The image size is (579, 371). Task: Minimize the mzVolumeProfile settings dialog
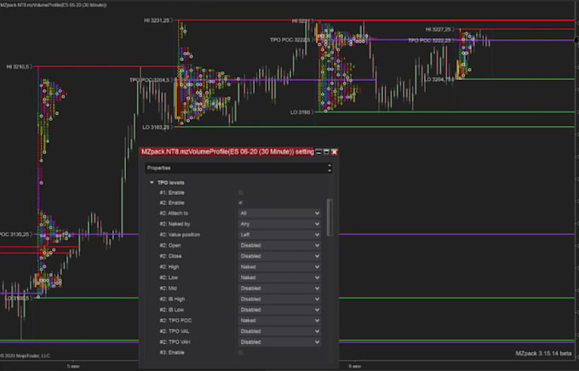pos(318,151)
